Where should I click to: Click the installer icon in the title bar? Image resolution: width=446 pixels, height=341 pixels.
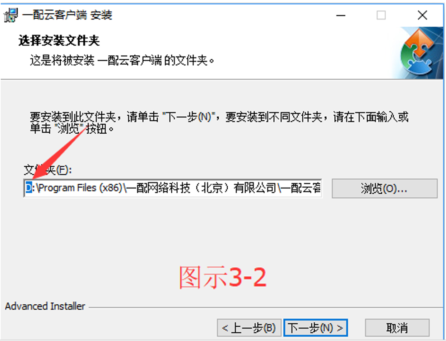pyautogui.click(x=11, y=15)
